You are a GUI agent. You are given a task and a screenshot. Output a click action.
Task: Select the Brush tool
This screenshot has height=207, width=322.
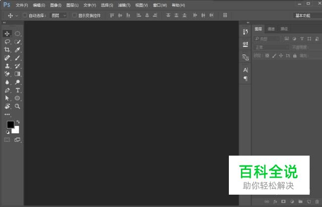pos(17,58)
